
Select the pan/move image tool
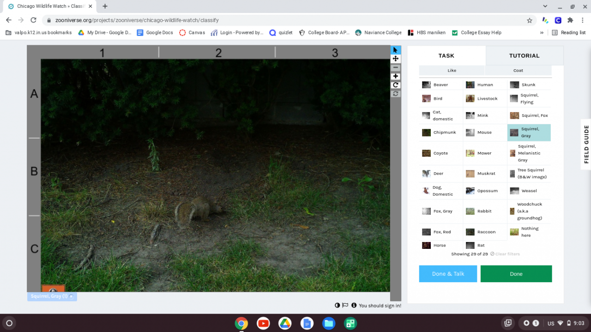[x=395, y=59]
